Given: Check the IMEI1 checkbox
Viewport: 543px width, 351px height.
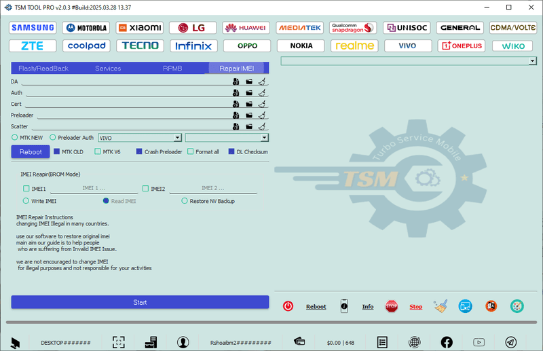Looking at the screenshot, I should [x=26, y=189].
